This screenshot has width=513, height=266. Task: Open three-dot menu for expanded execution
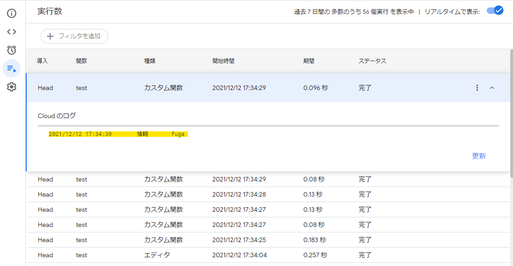click(477, 88)
